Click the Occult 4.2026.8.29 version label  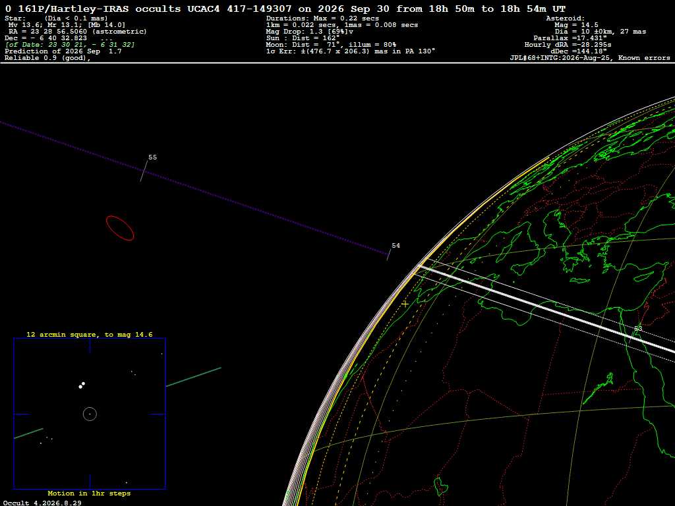point(42,503)
